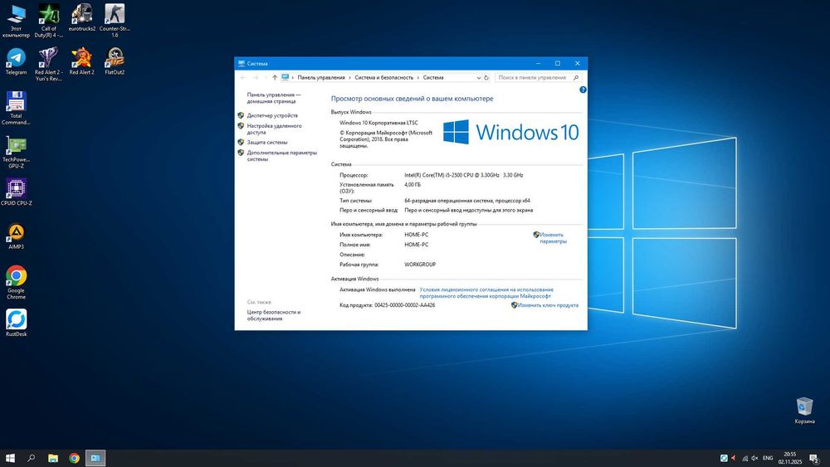The height and width of the screenshot is (467, 830).
Task: Open File Explorer from the taskbar
Action: click(x=53, y=458)
